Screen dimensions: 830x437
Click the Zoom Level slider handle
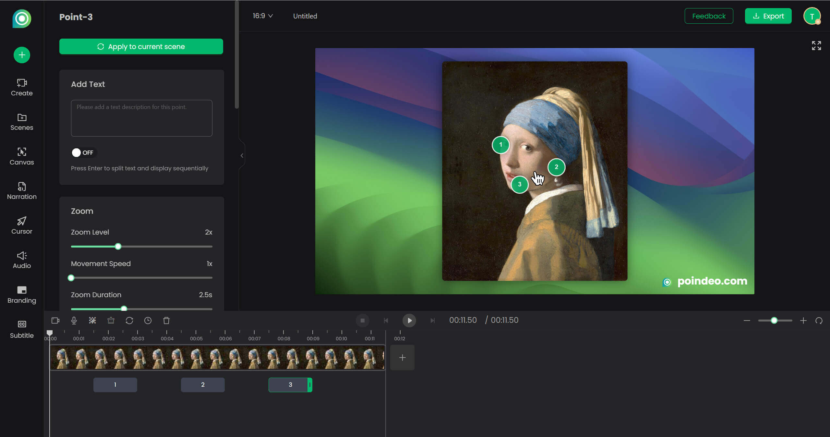coord(118,247)
